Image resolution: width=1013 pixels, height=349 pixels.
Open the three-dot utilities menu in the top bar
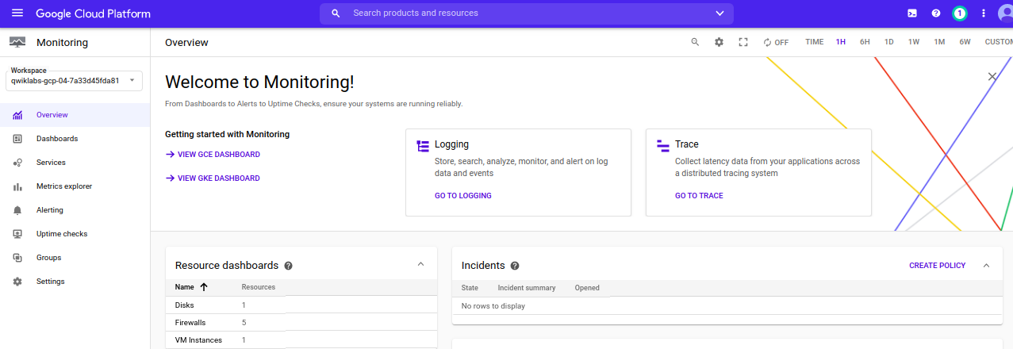[984, 13]
